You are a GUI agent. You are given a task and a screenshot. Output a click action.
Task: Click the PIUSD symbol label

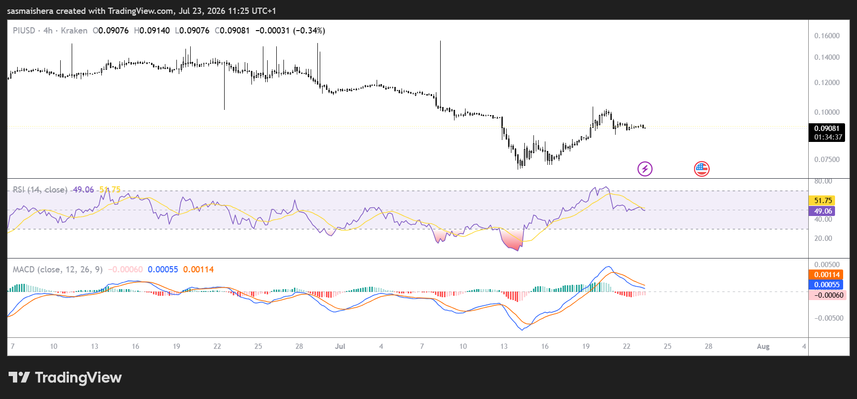[x=24, y=31]
